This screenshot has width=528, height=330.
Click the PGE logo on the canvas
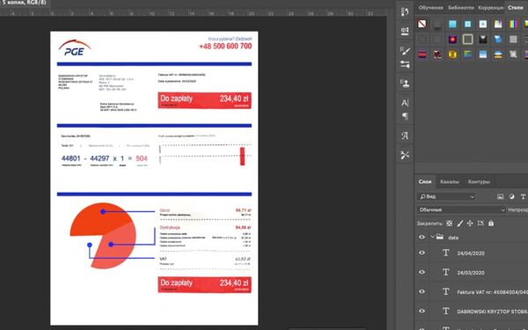click(75, 48)
